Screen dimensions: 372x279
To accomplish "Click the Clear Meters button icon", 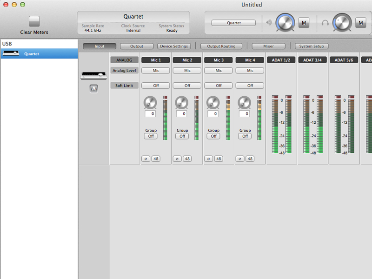I will pos(34,21).
